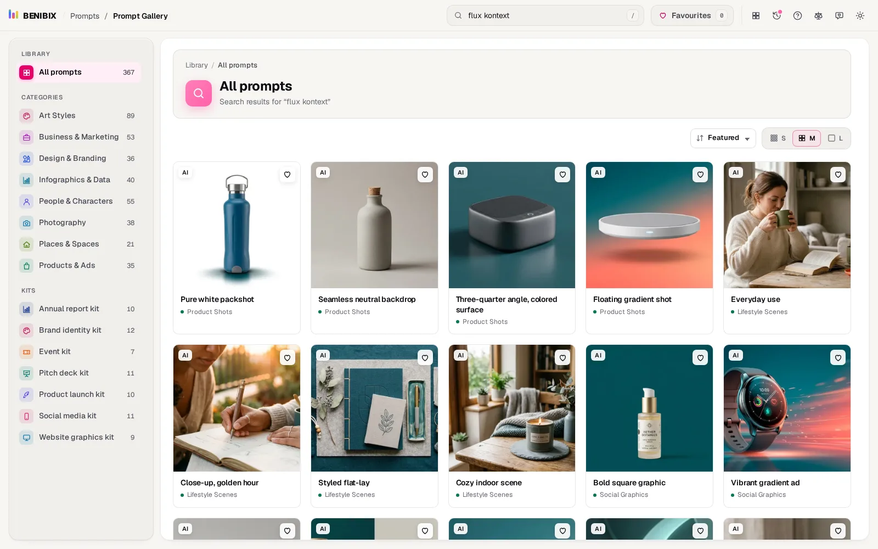Image resolution: width=878 pixels, height=549 pixels.
Task: Favourite the Styled flat-lay card
Action: tap(425, 358)
